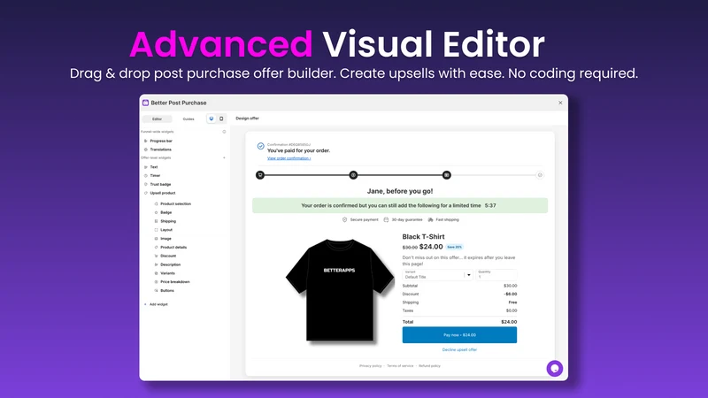Click the Discount setting icon
This screenshot has height=398, width=708.
[157, 256]
